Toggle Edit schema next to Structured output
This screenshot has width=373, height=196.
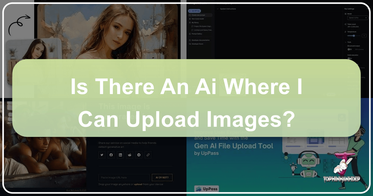pos(359,49)
